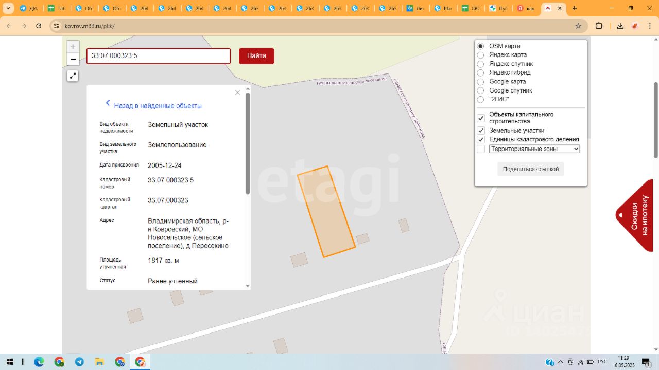
Task: Select Google карта base map
Action: tap(480, 82)
